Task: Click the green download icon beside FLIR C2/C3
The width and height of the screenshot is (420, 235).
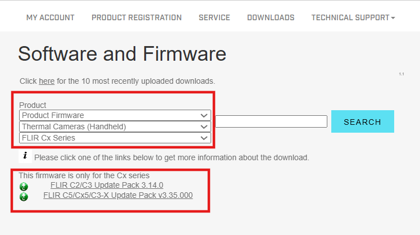Action: tap(23, 186)
